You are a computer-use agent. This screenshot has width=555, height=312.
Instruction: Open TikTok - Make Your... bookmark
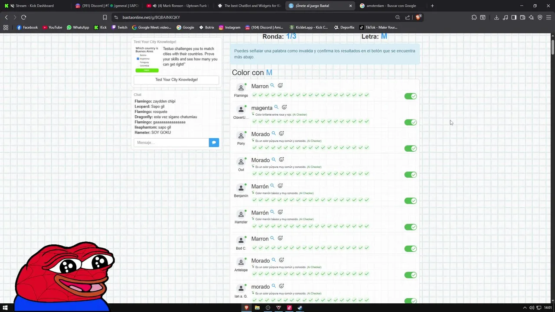tap(378, 27)
